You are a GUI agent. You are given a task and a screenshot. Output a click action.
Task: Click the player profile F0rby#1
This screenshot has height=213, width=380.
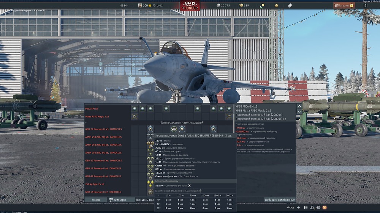pyautogui.click(x=156, y=5)
